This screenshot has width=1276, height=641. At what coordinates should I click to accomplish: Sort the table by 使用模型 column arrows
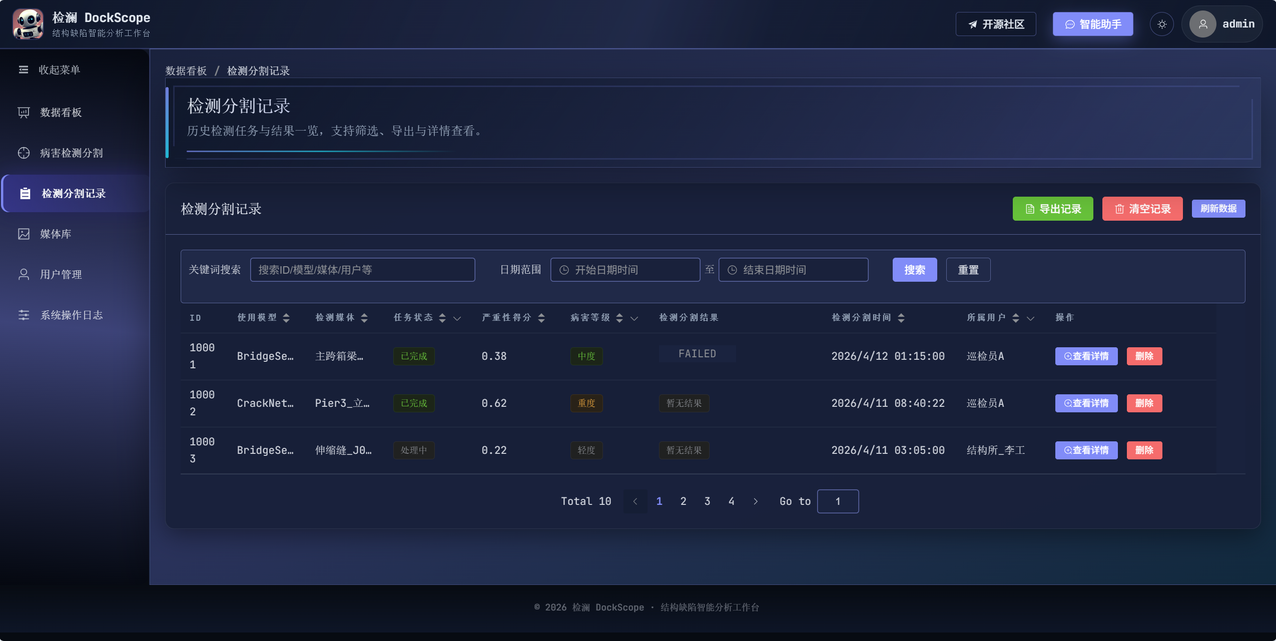click(x=286, y=318)
